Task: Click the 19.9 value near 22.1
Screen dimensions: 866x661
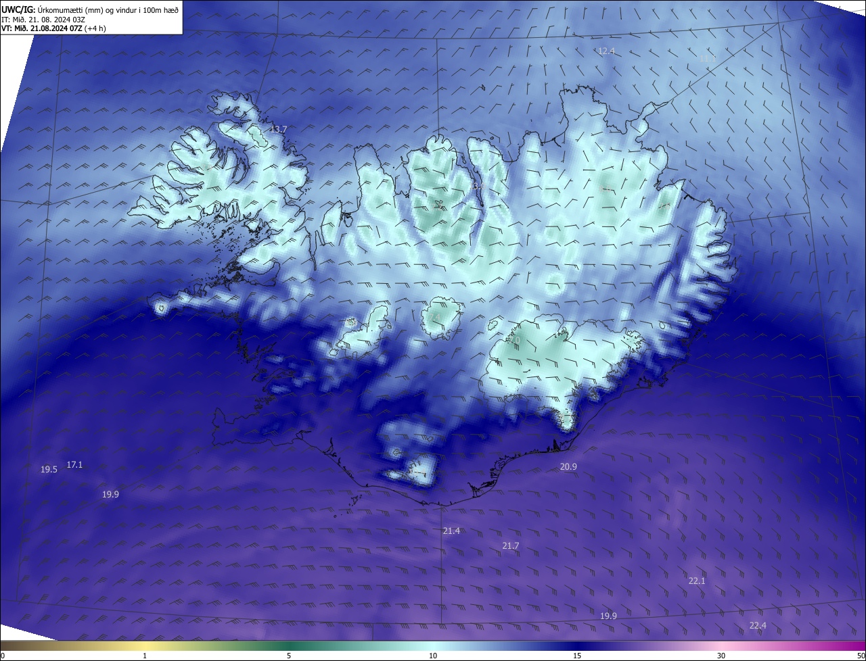Action: (608, 616)
